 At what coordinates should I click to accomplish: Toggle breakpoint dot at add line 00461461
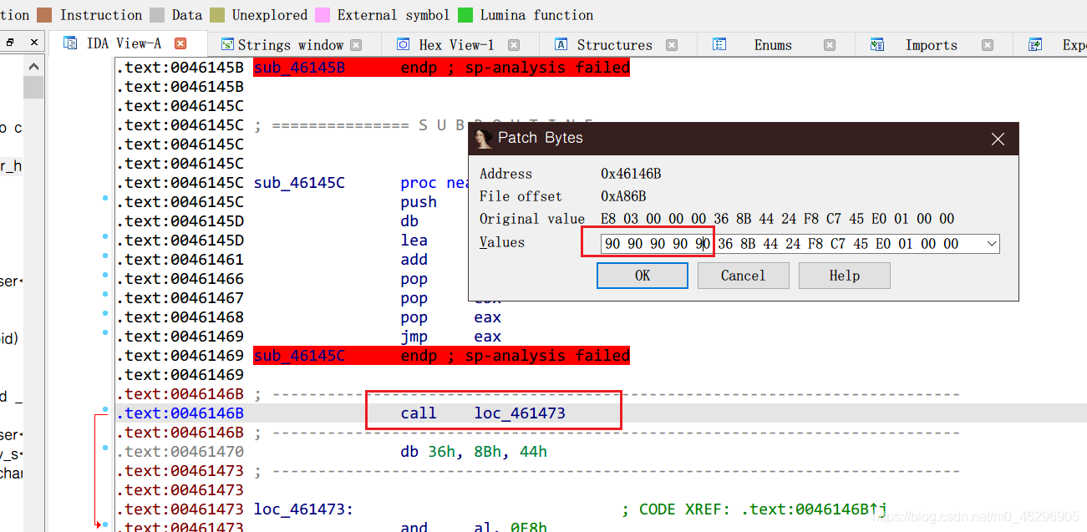click(104, 256)
